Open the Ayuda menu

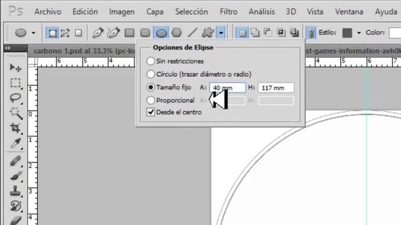click(x=386, y=12)
